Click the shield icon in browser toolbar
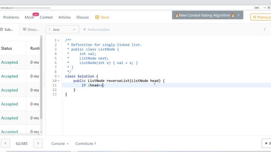 (269, 8)
